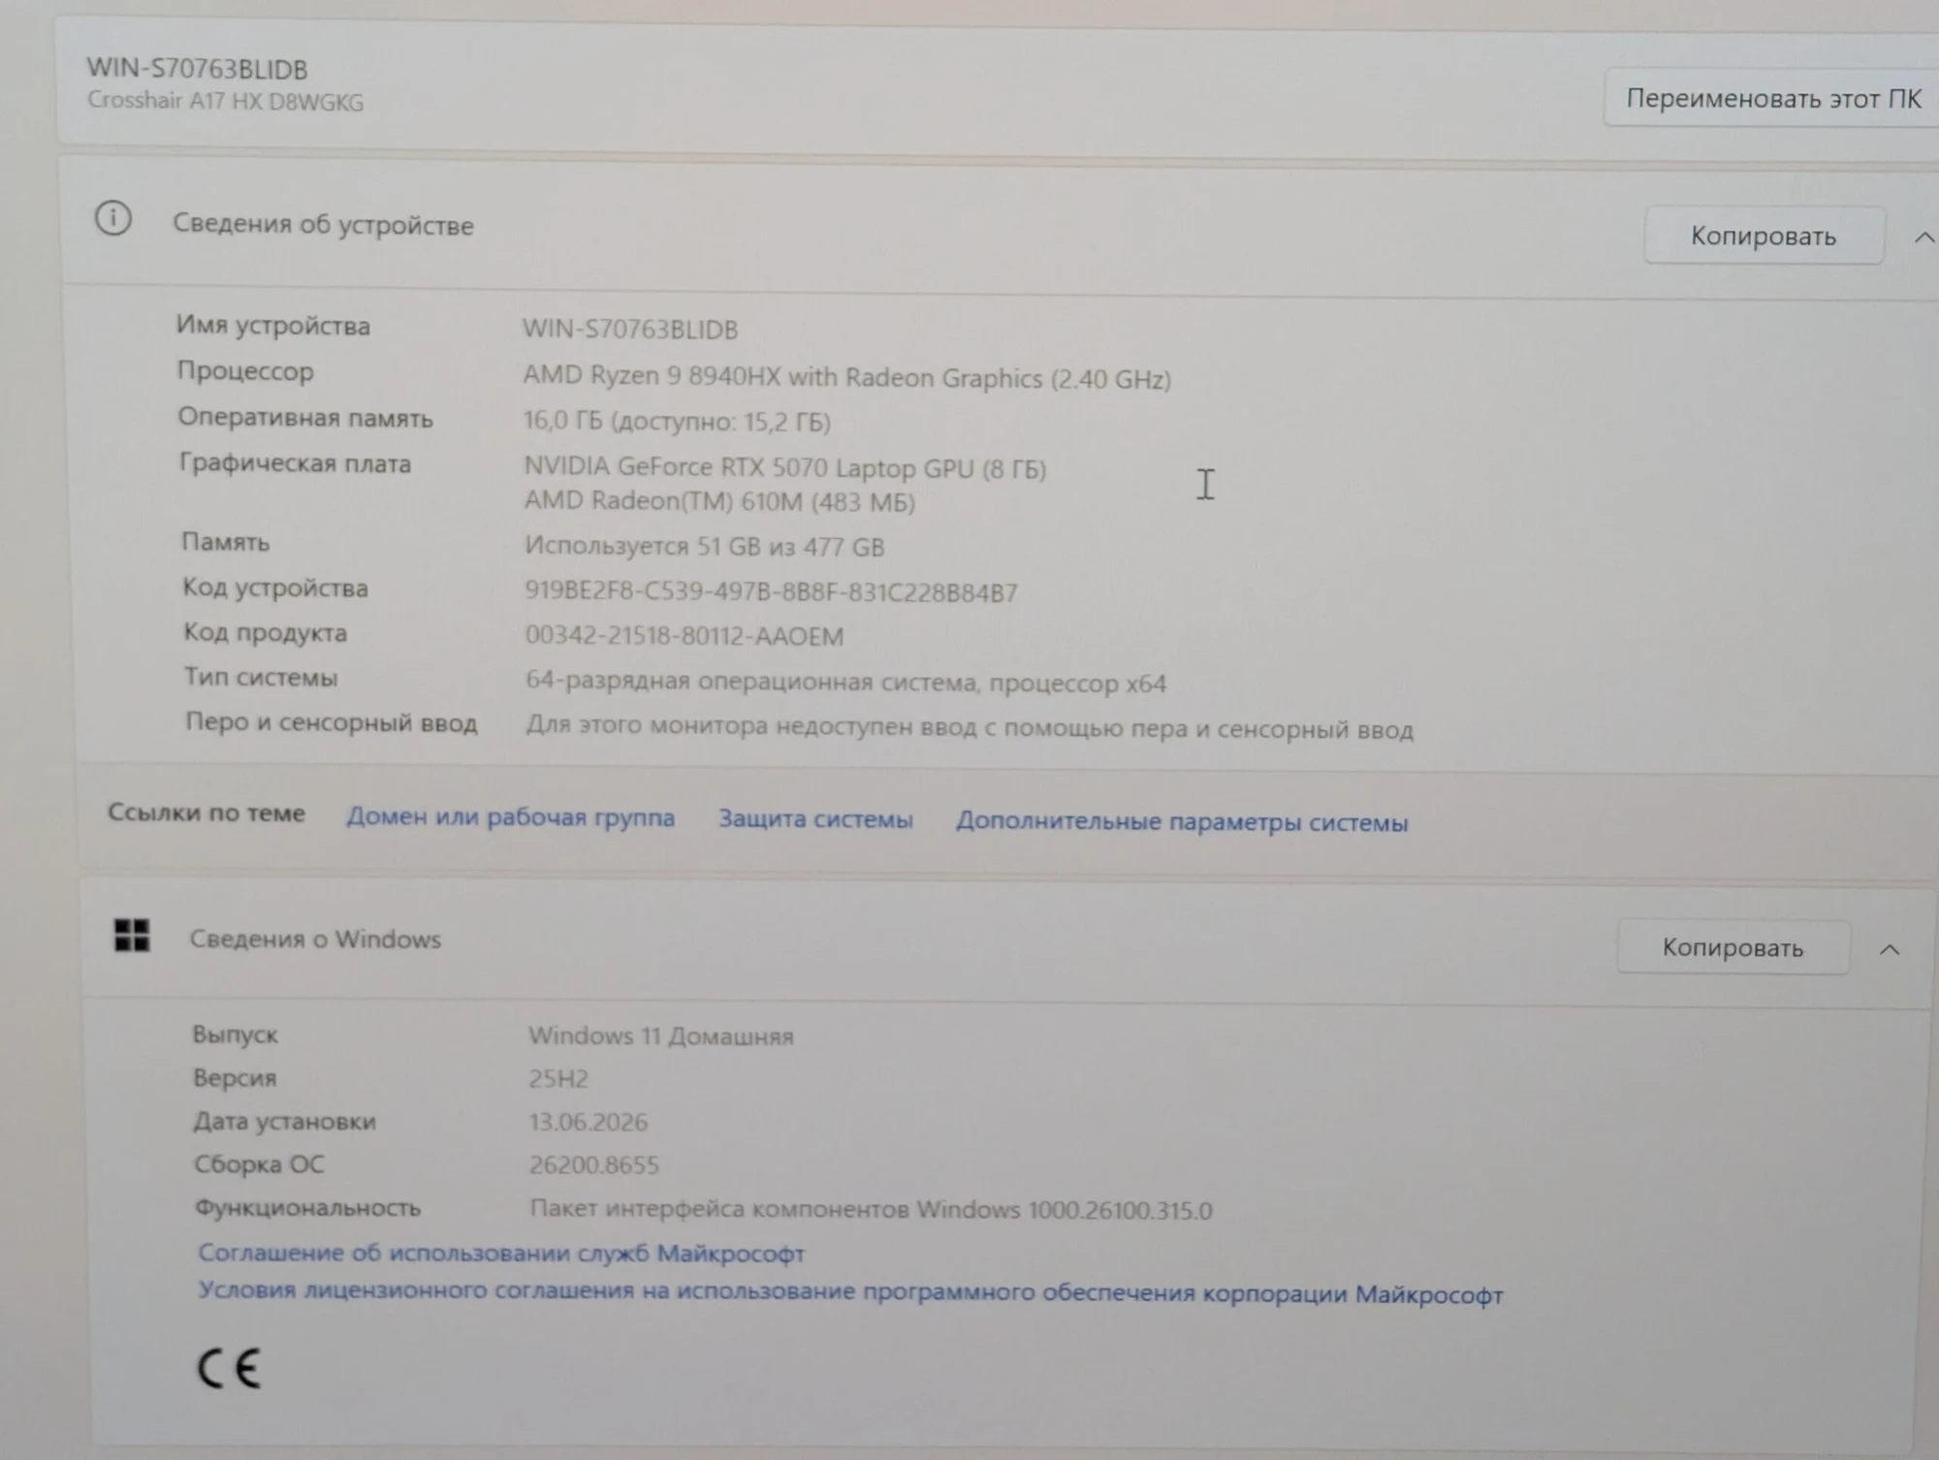Click Пакет интерфейса компонентов Windows value
This screenshot has width=1939, height=1460.
click(871, 1210)
